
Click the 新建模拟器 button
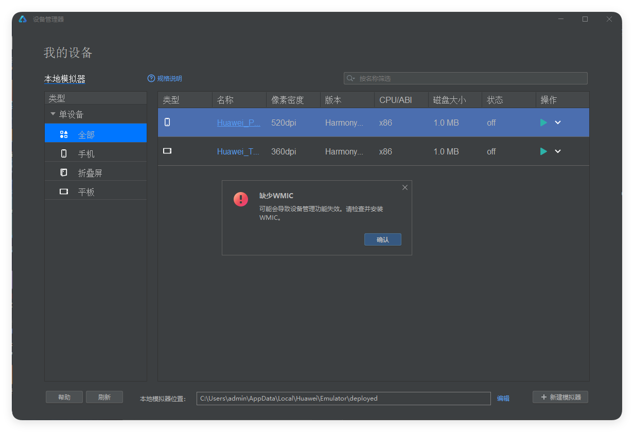pos(560,397)
